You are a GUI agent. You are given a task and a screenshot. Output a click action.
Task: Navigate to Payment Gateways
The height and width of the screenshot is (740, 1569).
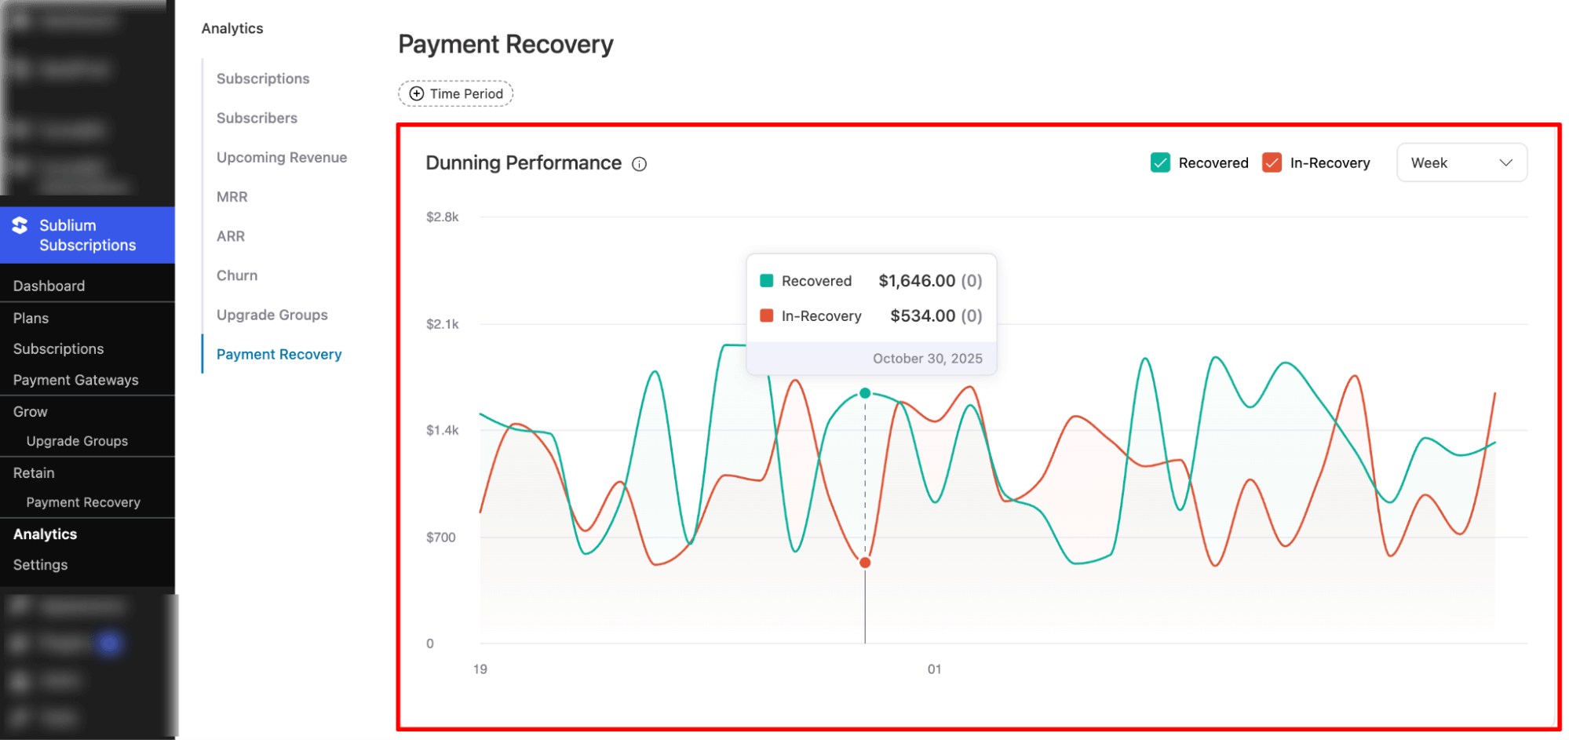click(75, 379)
